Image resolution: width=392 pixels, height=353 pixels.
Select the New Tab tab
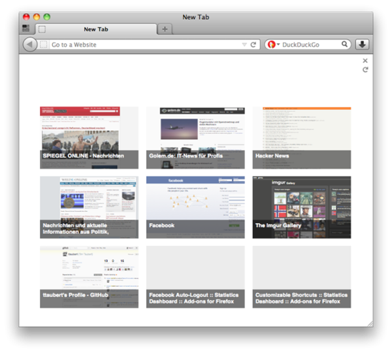(x=96, y=29)
